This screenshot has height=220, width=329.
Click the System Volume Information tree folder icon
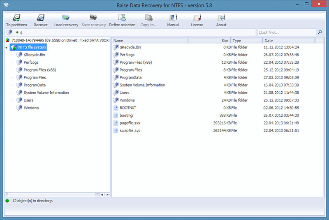[19, 93]
